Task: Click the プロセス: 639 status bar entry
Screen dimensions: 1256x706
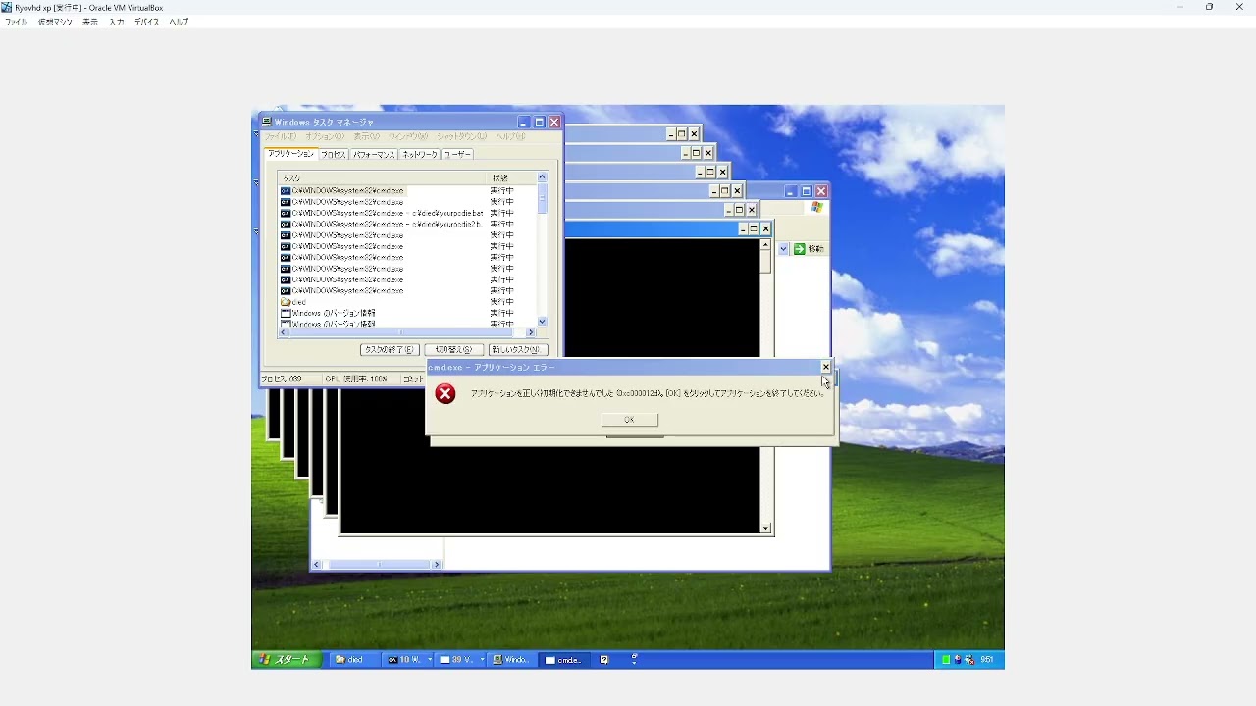Action: point(288,379)
